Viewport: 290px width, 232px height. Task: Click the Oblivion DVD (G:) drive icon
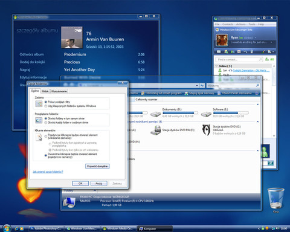point(207,130)
